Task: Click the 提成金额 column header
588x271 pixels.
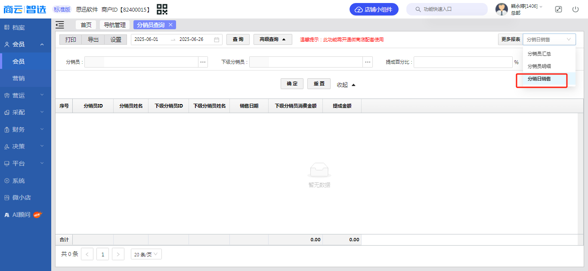Action: (342, 106)
